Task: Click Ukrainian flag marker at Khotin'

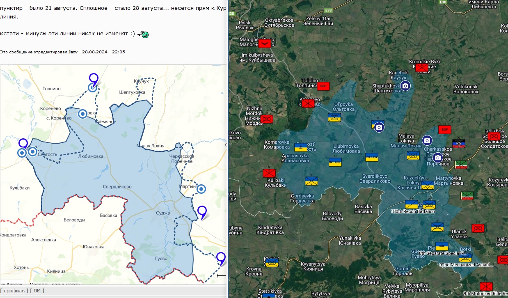Action: pyautogui.click(x=272, y=262)
